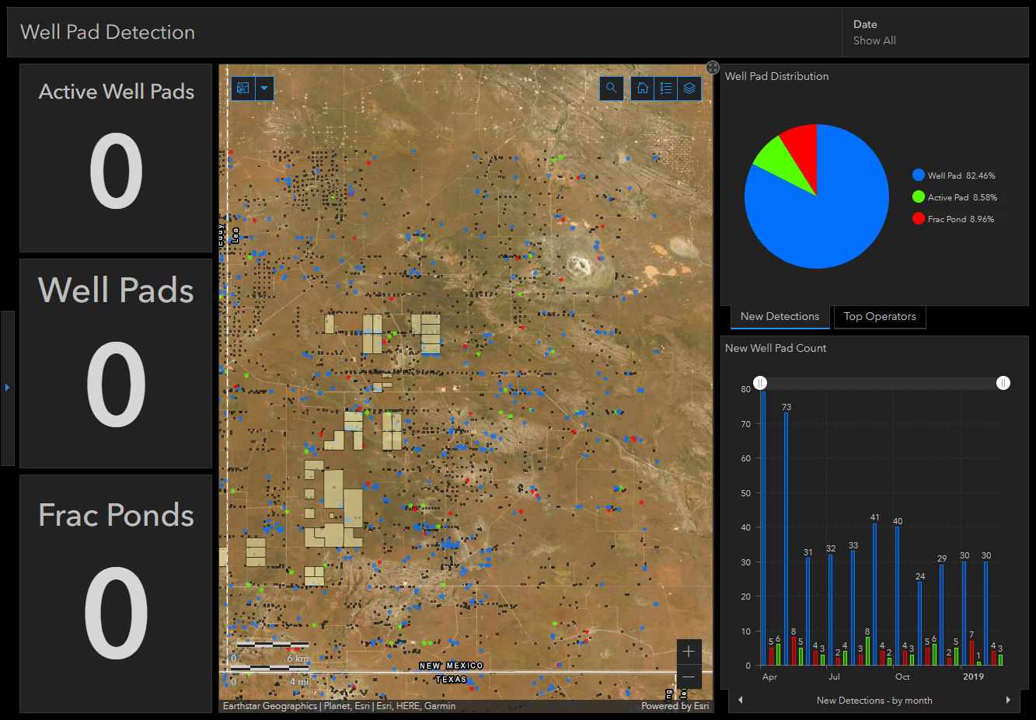Go to the next chart page arrow

[x=1008, y=700]
